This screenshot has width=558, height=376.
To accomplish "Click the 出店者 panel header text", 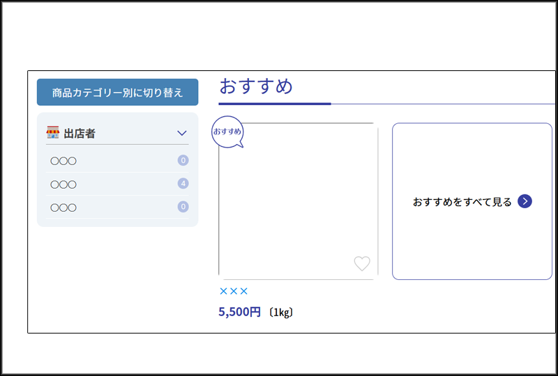I will point(80,134).
